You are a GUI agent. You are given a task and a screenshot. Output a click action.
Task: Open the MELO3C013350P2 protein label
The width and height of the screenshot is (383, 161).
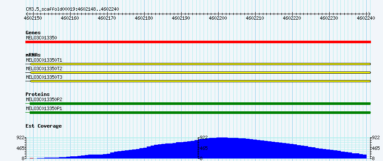pos(44,99)
